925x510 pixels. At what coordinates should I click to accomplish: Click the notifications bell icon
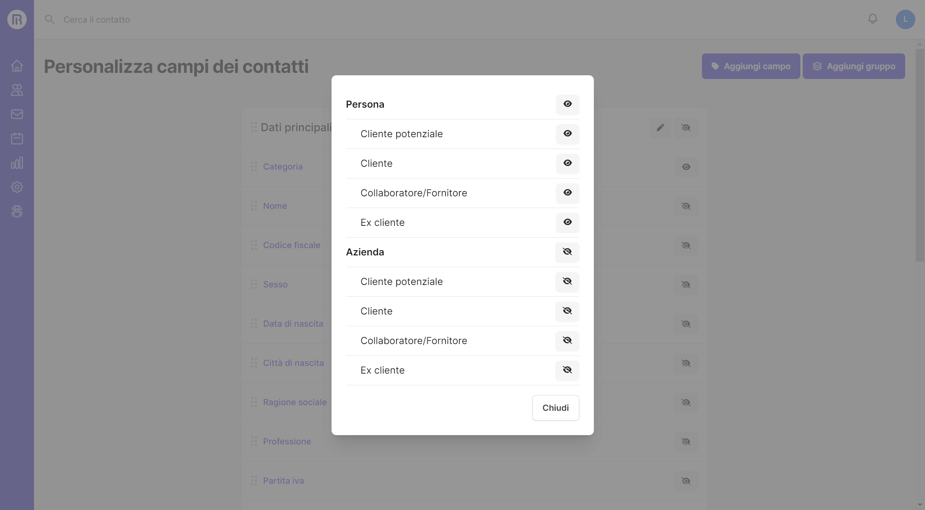(x=872, y=19)
